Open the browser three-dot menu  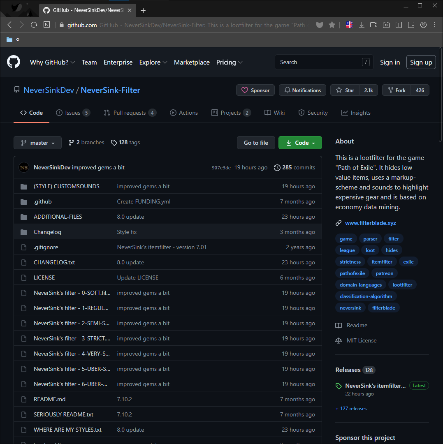tap(435, 25)
